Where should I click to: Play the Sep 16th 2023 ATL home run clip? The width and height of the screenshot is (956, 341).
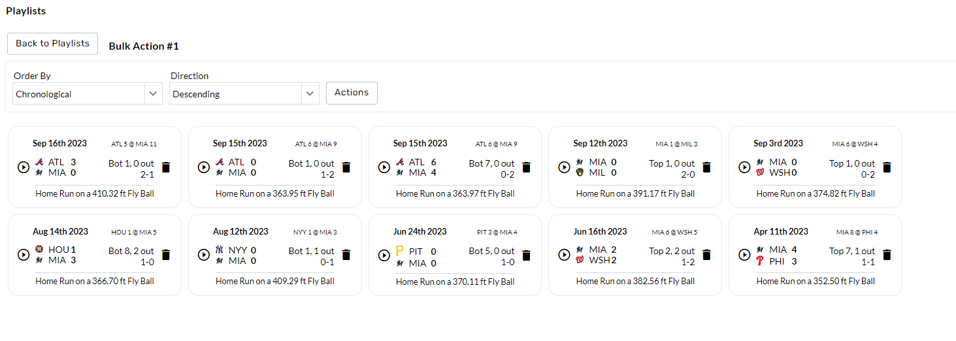pyautogui.click(x=23, y=167)
